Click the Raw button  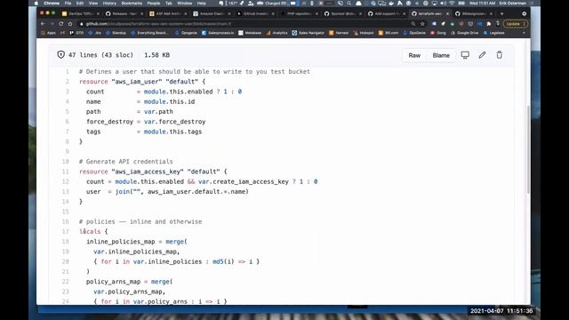[x=414, y=55]
